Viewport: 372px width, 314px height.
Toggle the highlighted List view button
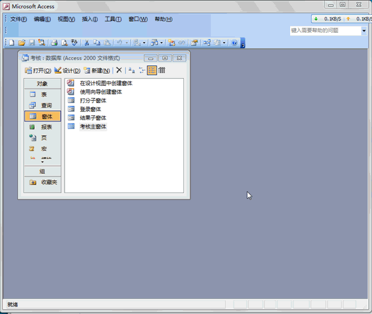152,70
